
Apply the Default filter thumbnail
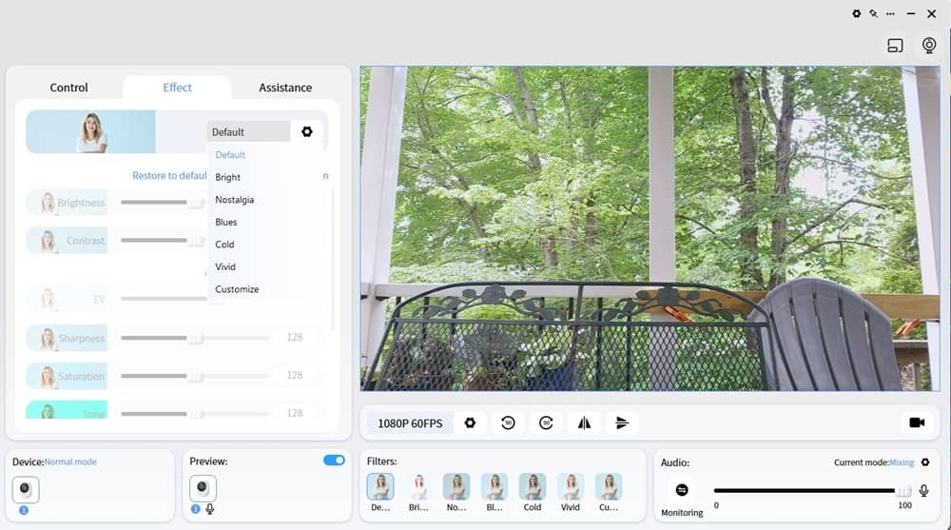[x=380, y=487]
